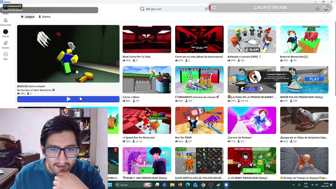Open the Bofetada o carrera game thumbnail
This screenshot has height=189, width=336.
pos(252,39)
